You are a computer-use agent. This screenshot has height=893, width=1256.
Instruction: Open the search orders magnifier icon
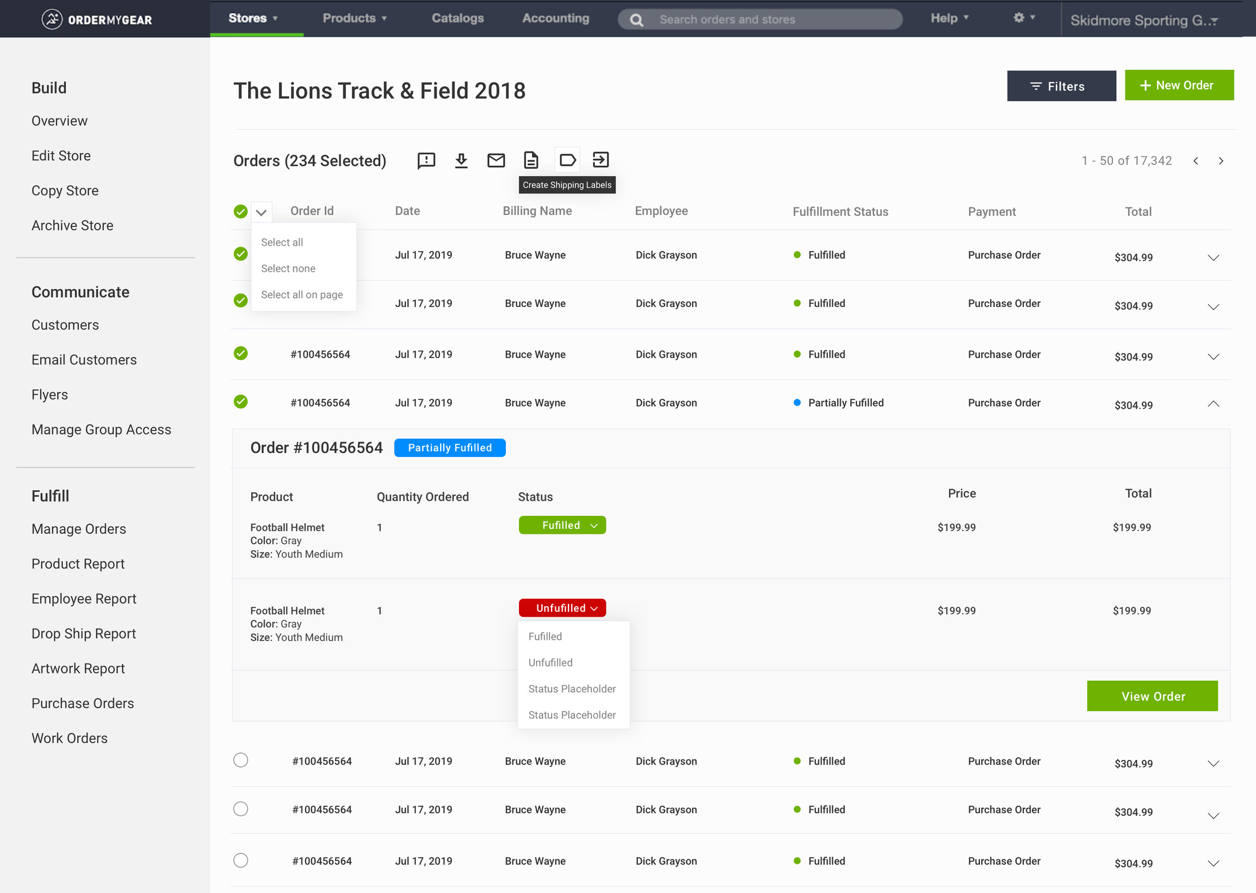click(636, 19)
